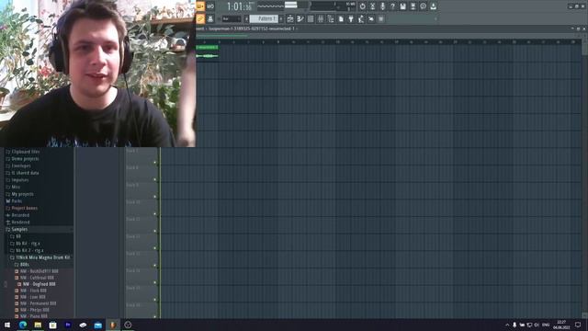Select the NW - Permanent 808 sample
Viewport: 588px width, 331px height.
(x=35, y=303)
